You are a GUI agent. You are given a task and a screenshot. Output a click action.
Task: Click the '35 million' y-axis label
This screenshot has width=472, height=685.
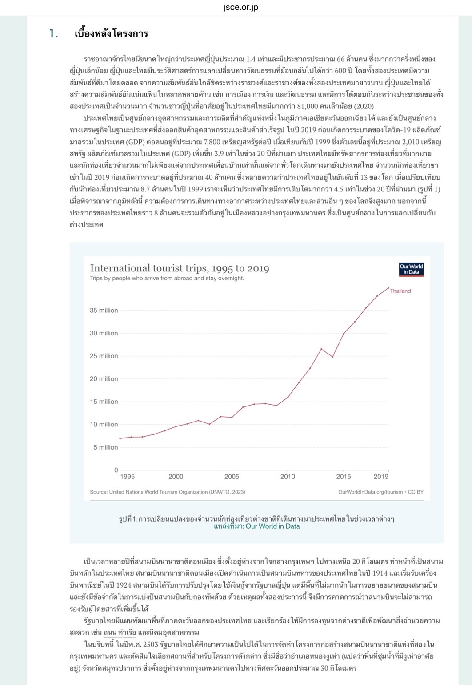coord(104,310)
